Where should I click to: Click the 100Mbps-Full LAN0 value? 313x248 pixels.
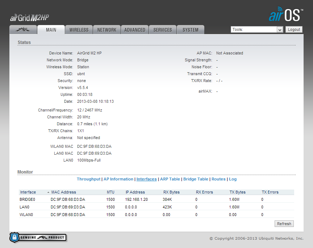click(89, 160)
